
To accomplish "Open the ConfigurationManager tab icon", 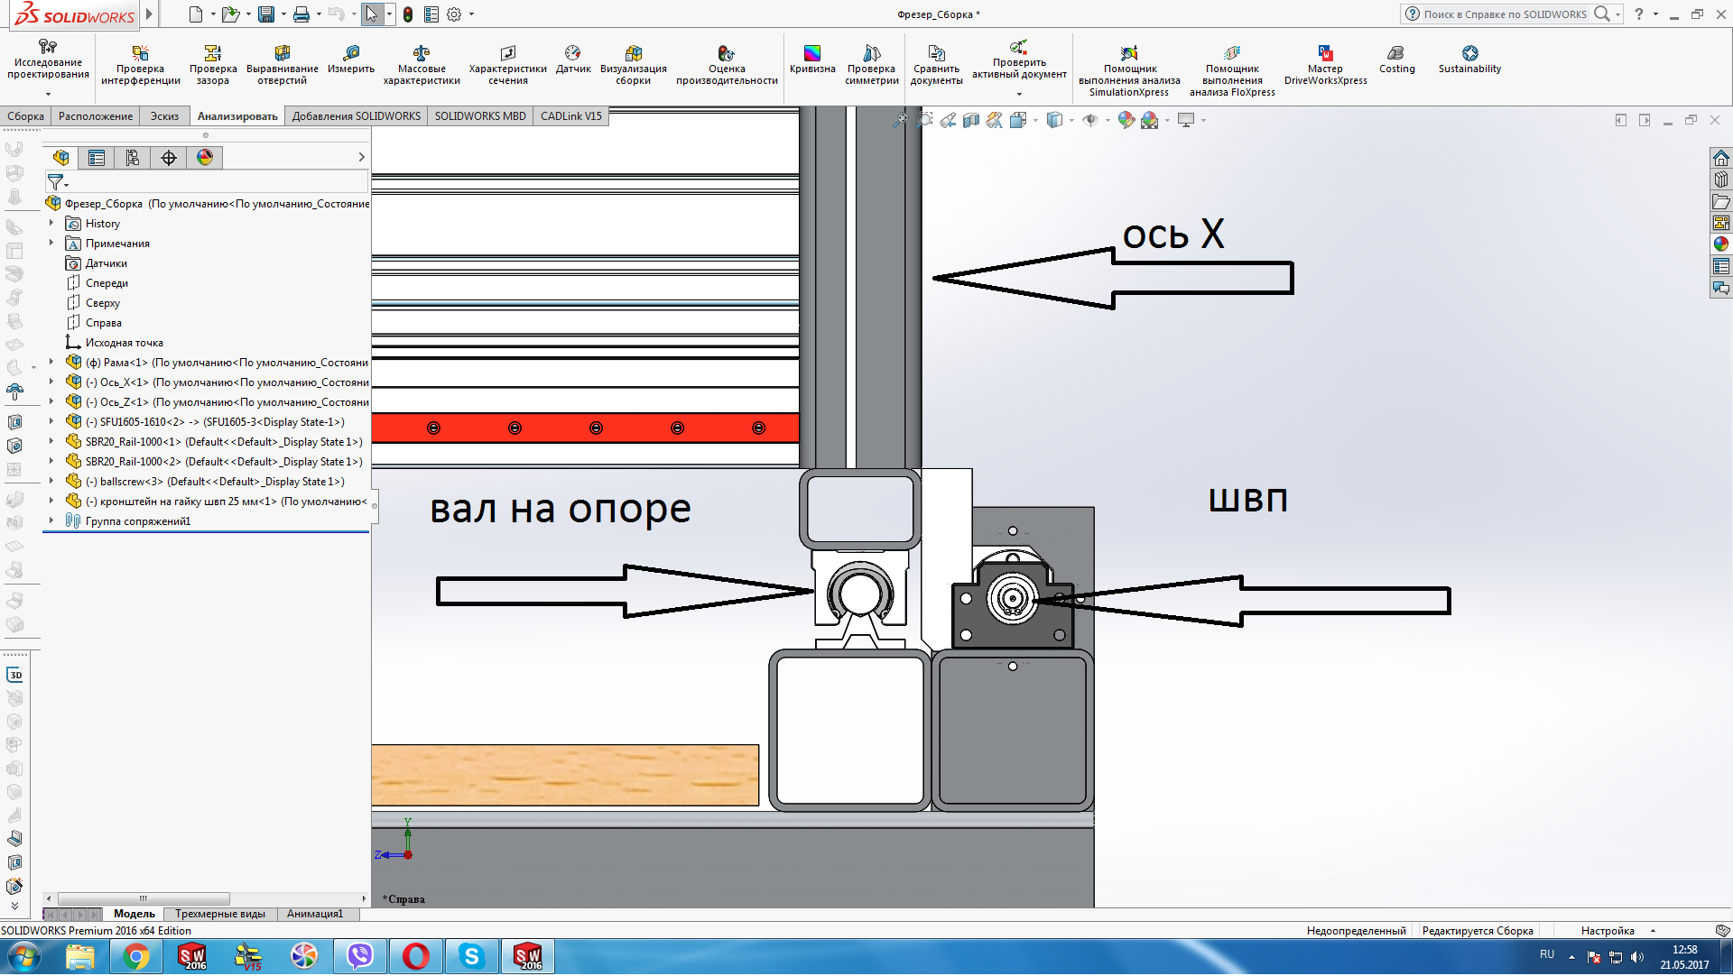I will (x=133, y=158).
